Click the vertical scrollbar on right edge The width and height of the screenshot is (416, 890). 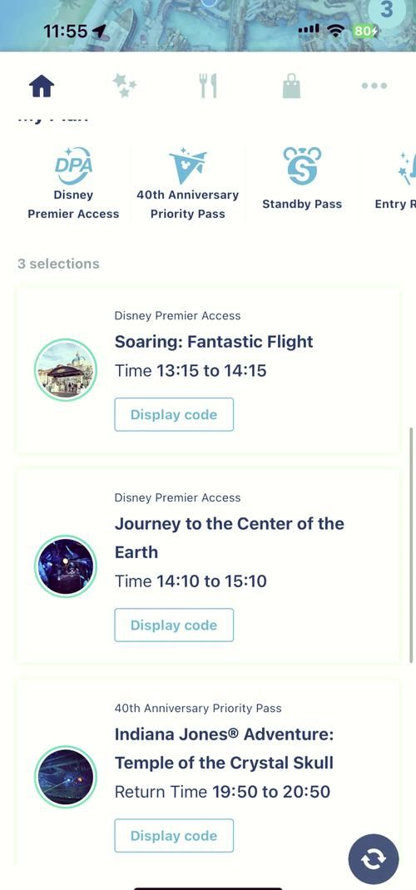[412, 545]
